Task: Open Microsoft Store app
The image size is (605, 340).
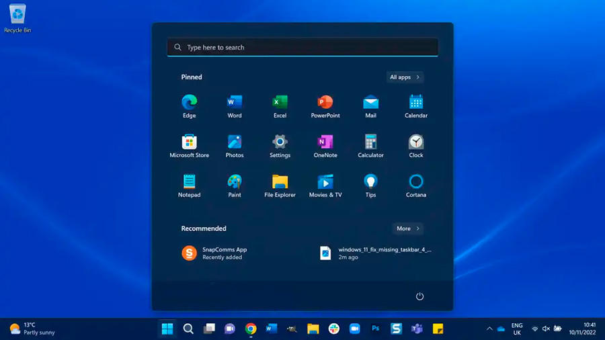Action: point(189,142)
